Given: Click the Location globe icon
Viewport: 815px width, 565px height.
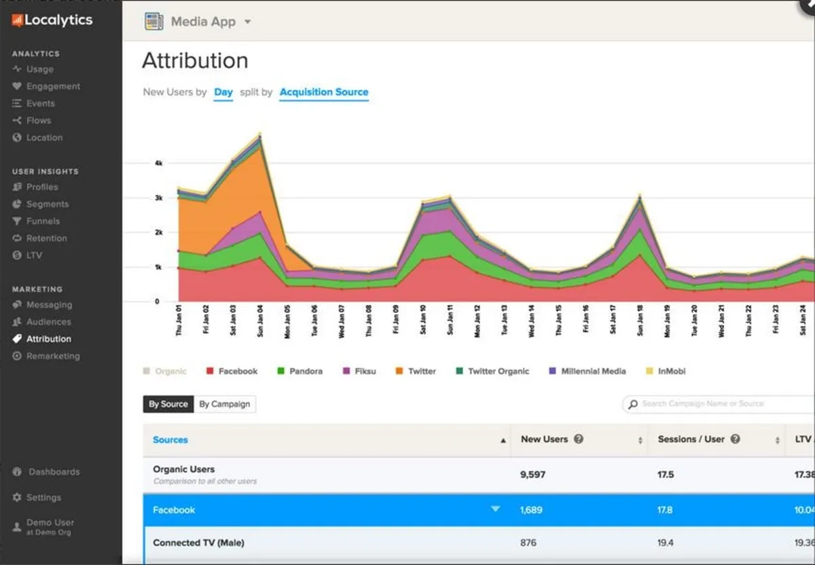Looking at the screenshot, I should tap(17, 137).
